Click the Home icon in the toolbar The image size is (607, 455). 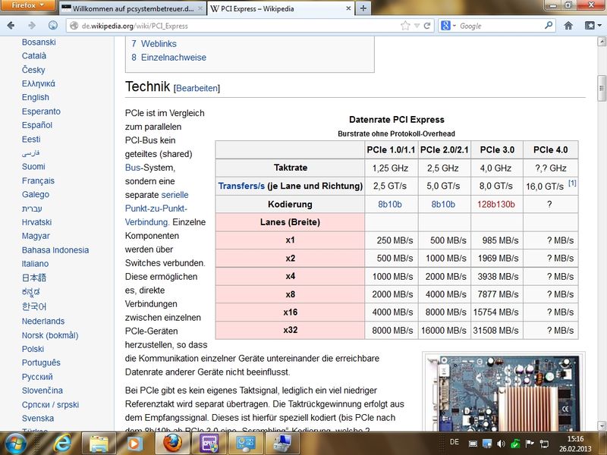(x=568, y=25)
